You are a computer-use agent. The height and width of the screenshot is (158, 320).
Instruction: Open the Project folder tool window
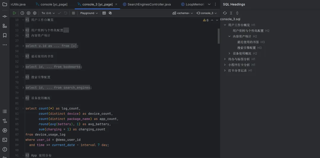(x=5, y=4)
